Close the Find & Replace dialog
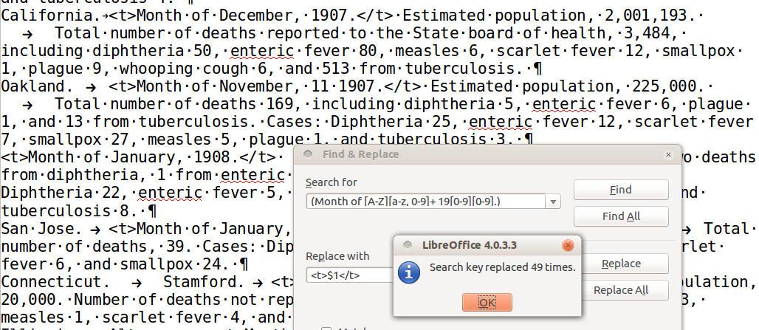 669,155
